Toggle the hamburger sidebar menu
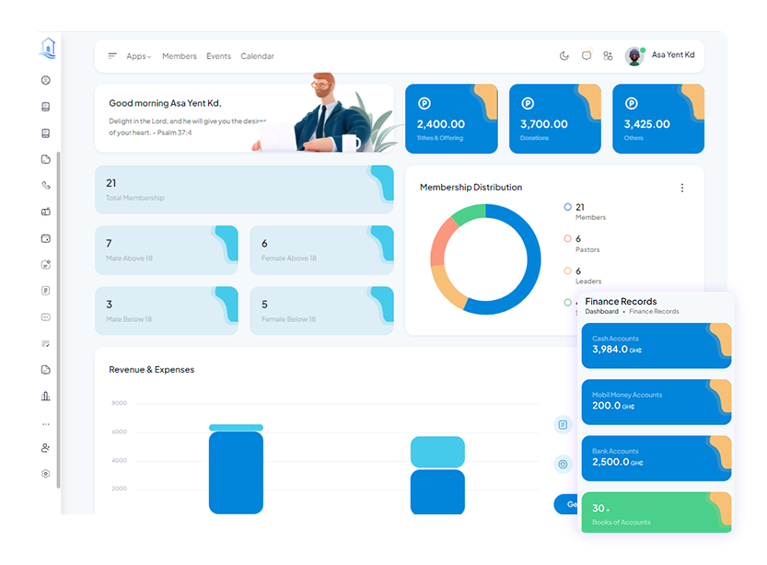Screen dimensions: 767x565 (112, 56)
